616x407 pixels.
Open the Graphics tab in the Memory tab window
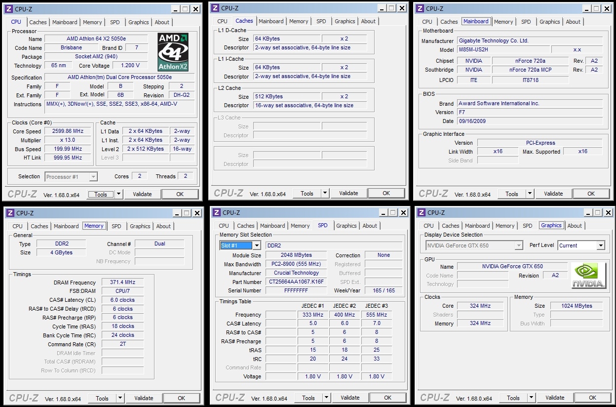pyautogui.click(x=140, y=226)
